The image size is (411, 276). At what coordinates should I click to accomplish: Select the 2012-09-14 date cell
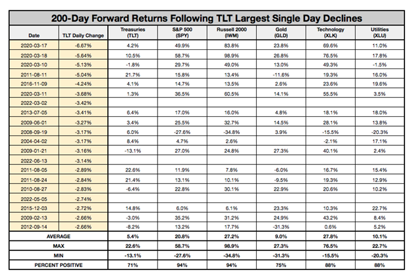tap(33, 225)
